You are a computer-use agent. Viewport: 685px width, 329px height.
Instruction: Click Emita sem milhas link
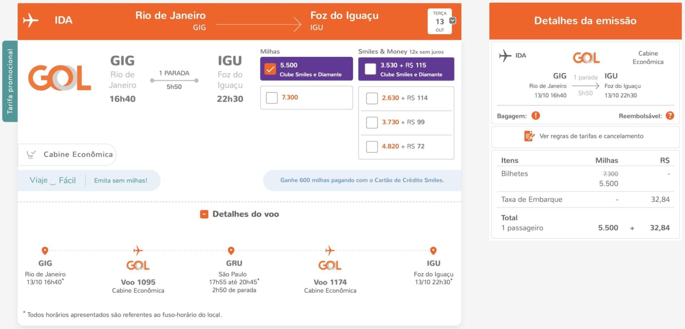click(x=121, y=181)
